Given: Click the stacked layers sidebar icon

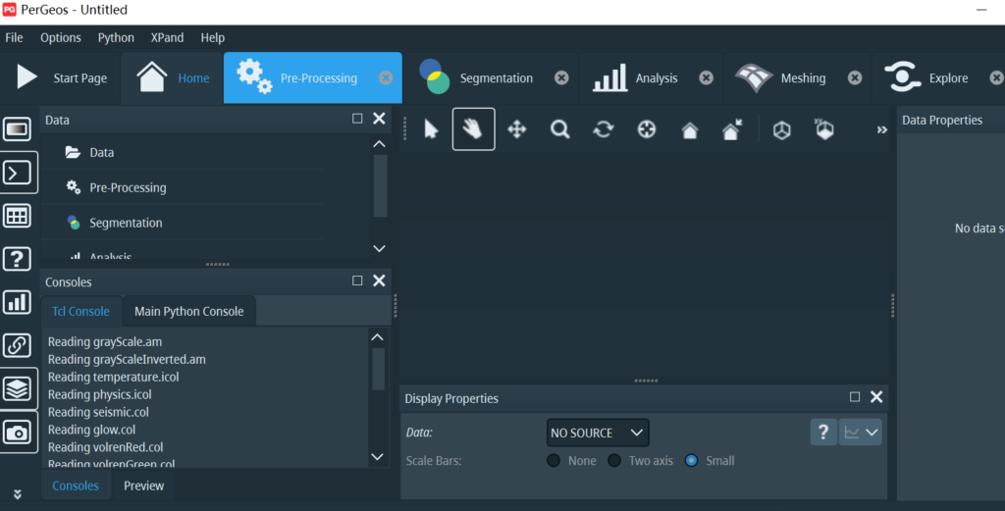Looking at the screenshot, I should coord(18,388).
